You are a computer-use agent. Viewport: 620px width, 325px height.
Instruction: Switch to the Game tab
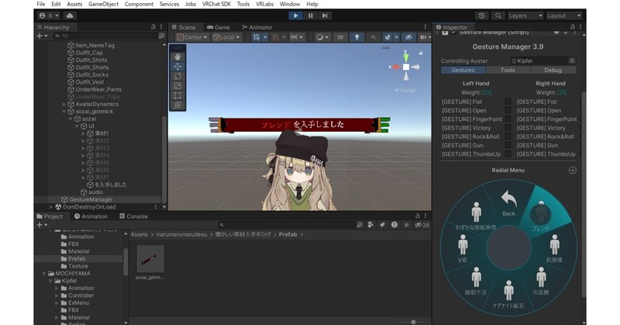pyautogui.click(x=219, y=27)
